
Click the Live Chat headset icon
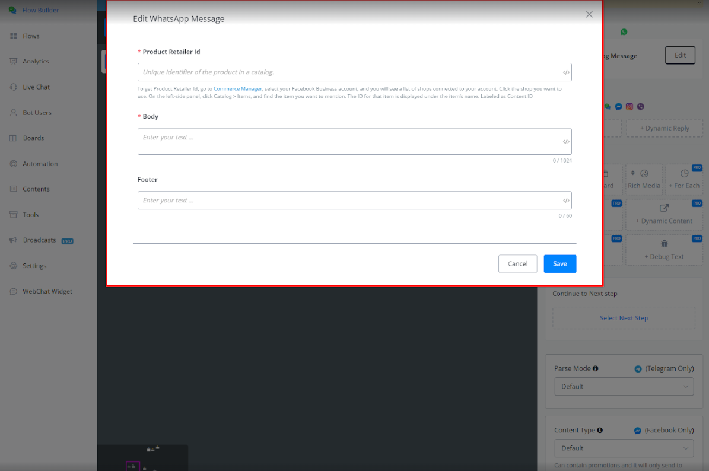13,87
